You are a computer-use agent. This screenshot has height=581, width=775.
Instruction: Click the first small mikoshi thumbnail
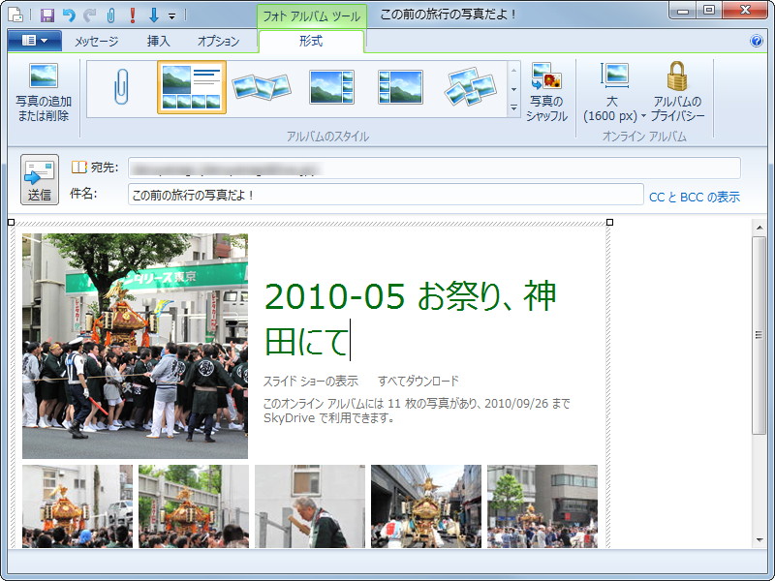click(x=77, y=505)
